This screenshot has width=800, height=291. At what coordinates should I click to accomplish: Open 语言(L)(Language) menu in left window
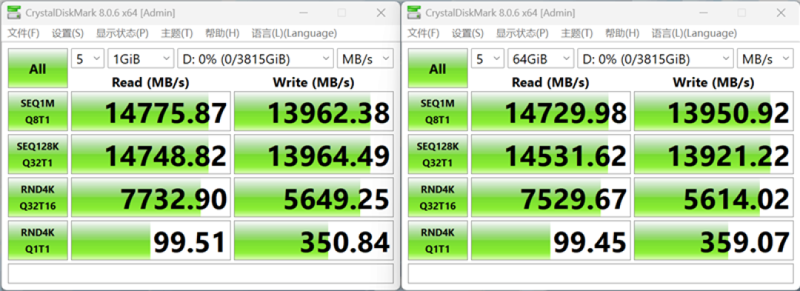[x=294, y=33]
